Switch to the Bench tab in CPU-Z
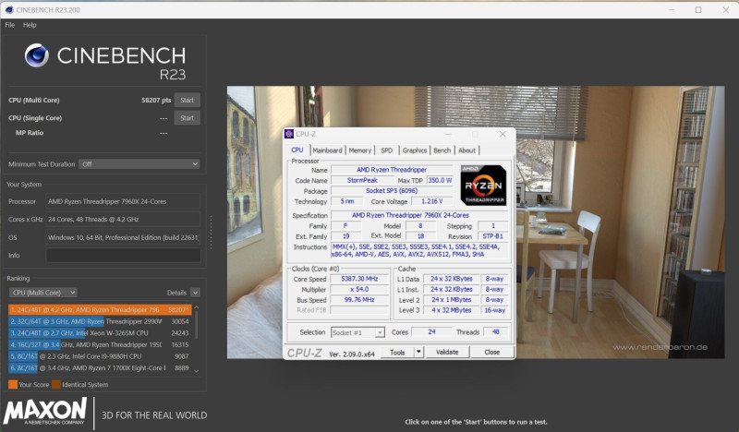 [442, 150]
